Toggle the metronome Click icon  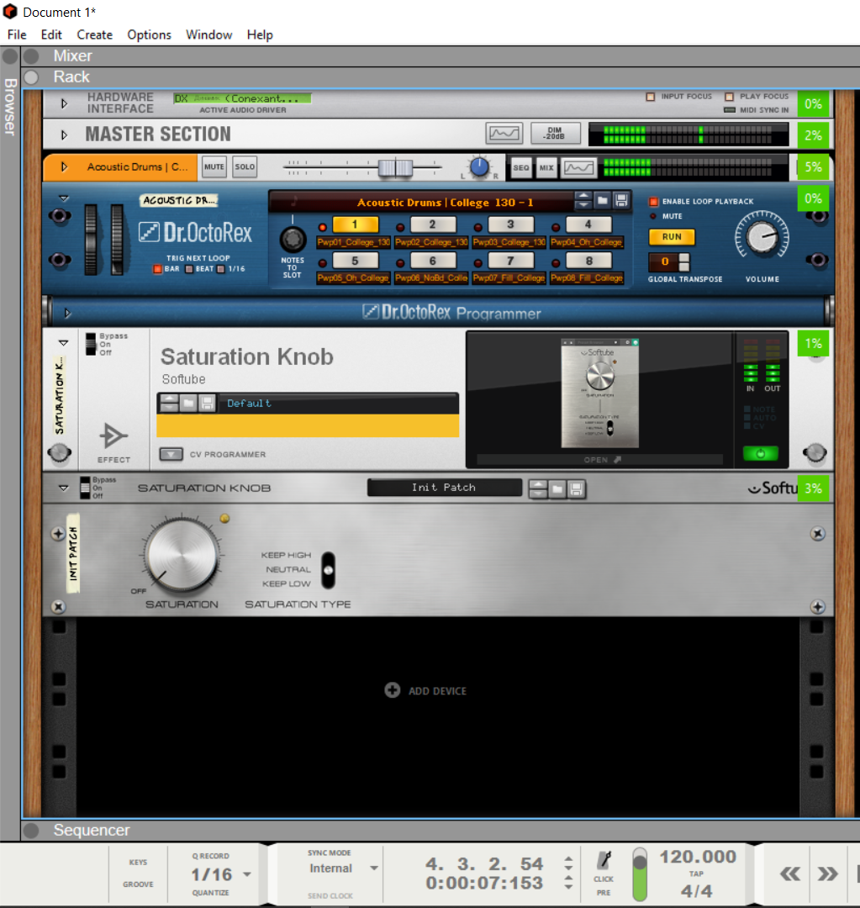pyautogui.click(x=604, y=860)
